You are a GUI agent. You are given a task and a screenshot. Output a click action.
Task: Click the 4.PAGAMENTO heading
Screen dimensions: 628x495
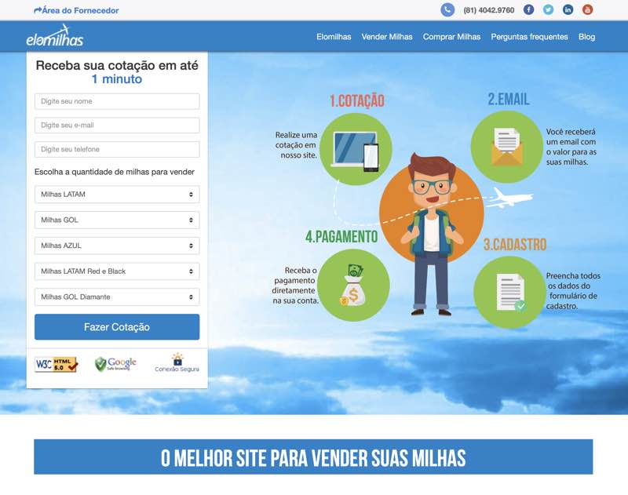341,236
